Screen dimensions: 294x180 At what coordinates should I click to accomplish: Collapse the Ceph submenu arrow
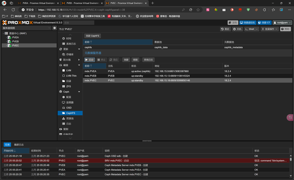coord(79,92)
